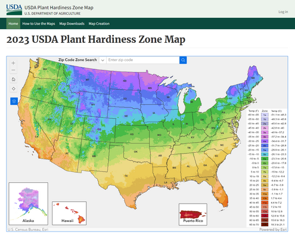Click the zone 13b dark red swatch
Image resolution: width=295 pixels, height=238 pixels.
tap(265, 224)
